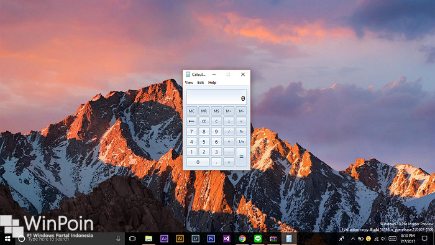Click the backspace arrow button in Calculator
The height and width of the screenshot is (245, 435).
pyautogui.click(x=191, y=121)
